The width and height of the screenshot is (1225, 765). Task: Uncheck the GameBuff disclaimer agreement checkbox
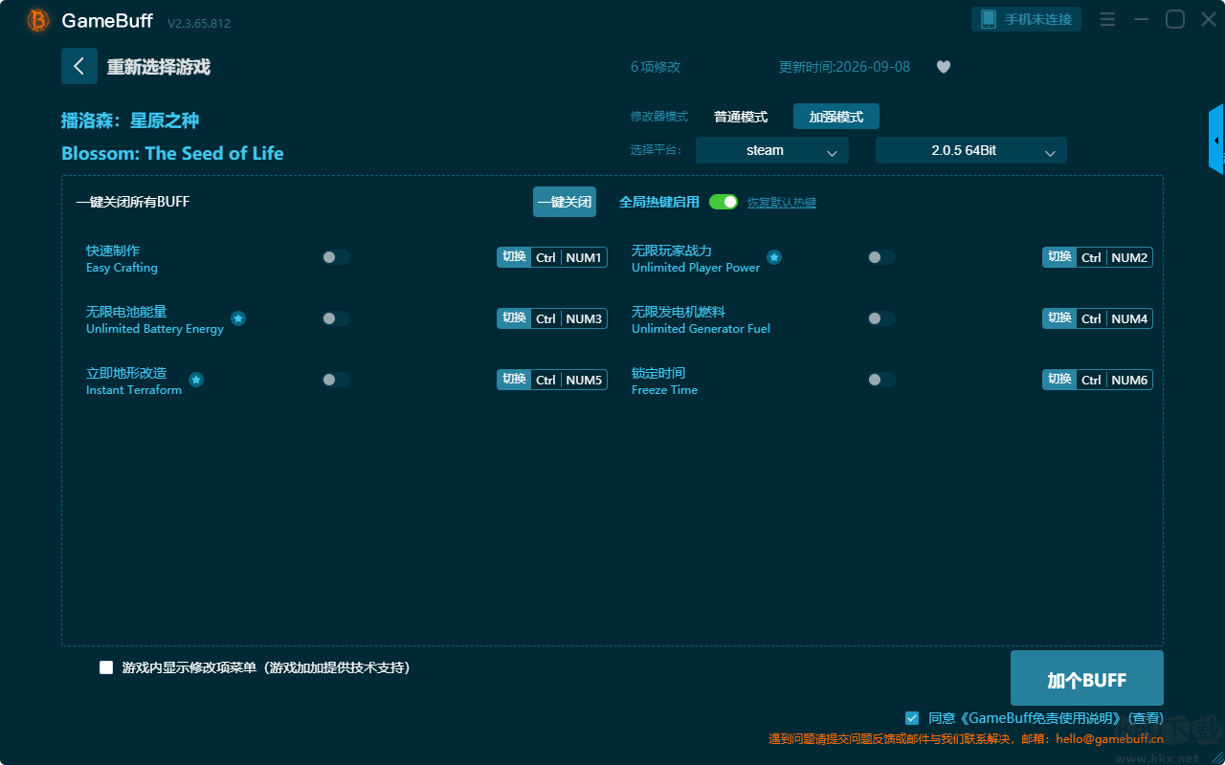pyautogui.click(x=912, y=717)
